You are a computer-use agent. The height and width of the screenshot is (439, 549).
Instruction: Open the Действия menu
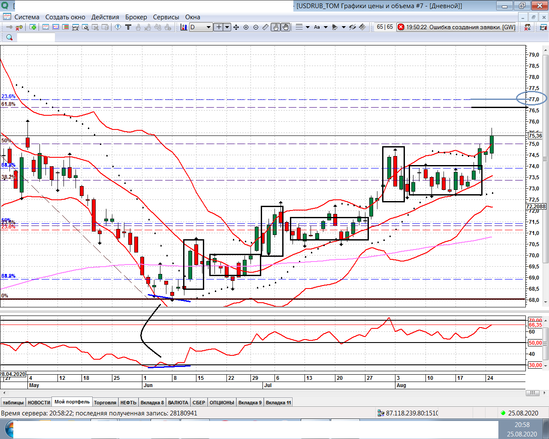105,17
